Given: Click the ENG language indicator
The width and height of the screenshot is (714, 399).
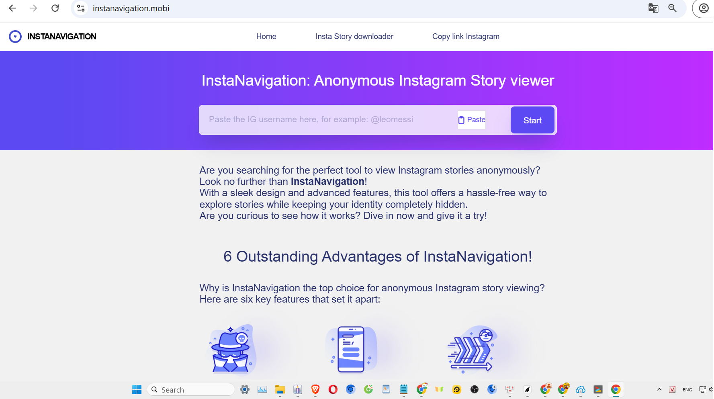Looking at the screenshot, I should point(687,390).
